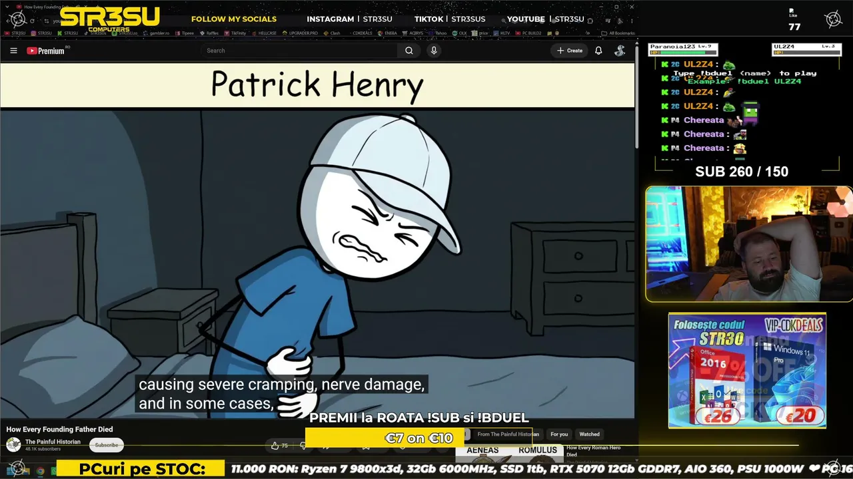The image size is (853, 479).
Task: Select the 'For you' filter chip
Action: tap(559, 434)
